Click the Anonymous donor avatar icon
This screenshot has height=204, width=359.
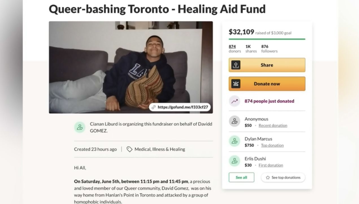pyautogui.click(x=234, y=121)
